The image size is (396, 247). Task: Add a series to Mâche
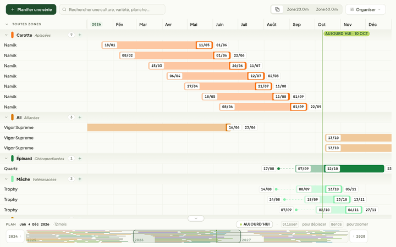(x=80, y=179)
